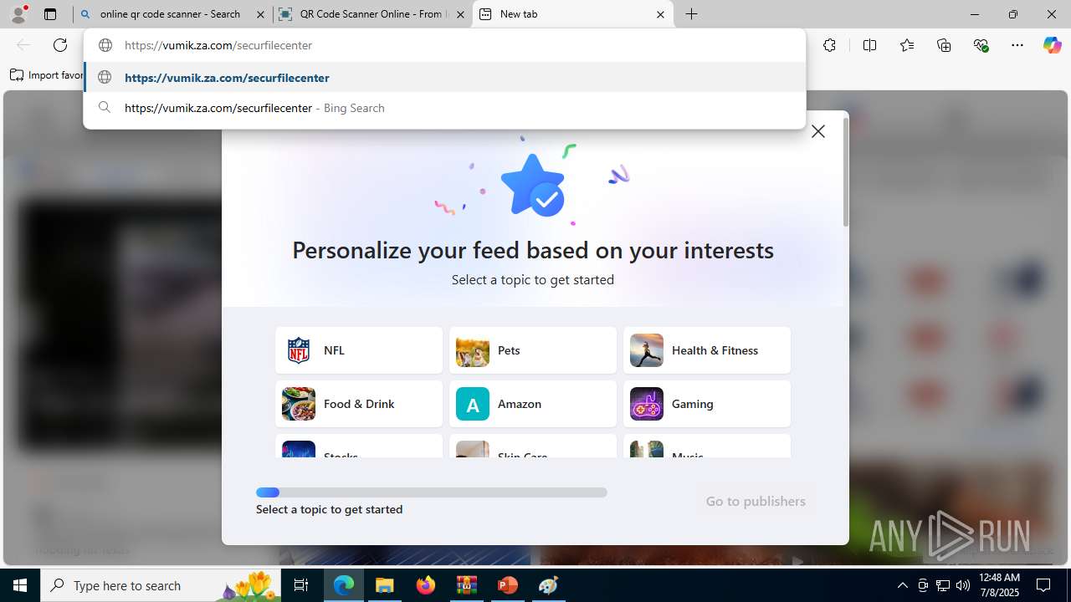
Task: Select the New tab tab
Action: (x=573, y=14)
